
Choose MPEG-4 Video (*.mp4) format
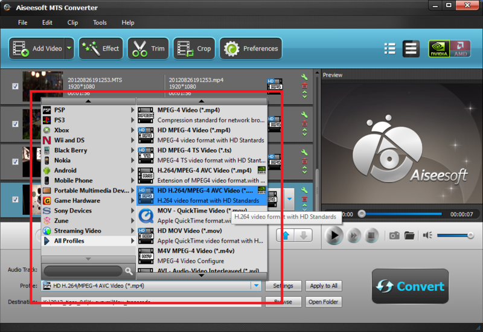tap(202, 115)
